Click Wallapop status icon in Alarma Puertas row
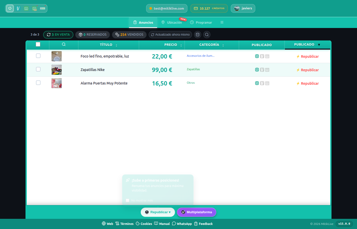357x229 pixels. 257,83
